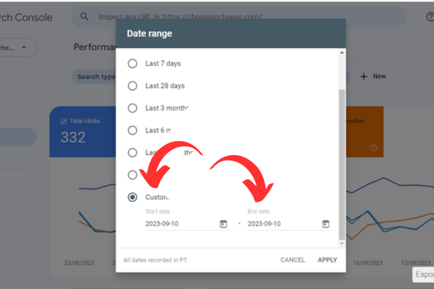Image resolution: width=434 pixels, height=289 pixels.
Task: Toggle the Total clicks checkbox
Action: [63, 121]
